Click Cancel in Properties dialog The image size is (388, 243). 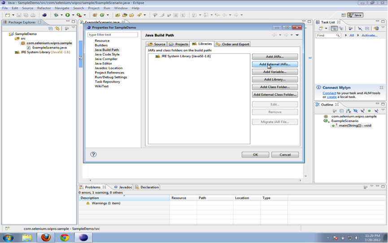click(x=285, y=155)
